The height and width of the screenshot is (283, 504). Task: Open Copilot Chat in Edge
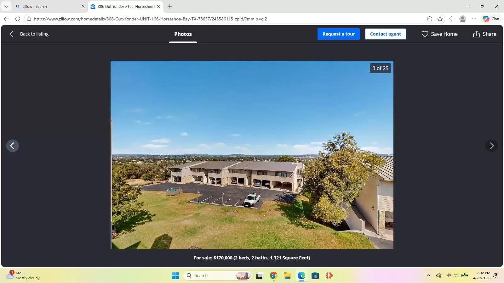[491, 19]
